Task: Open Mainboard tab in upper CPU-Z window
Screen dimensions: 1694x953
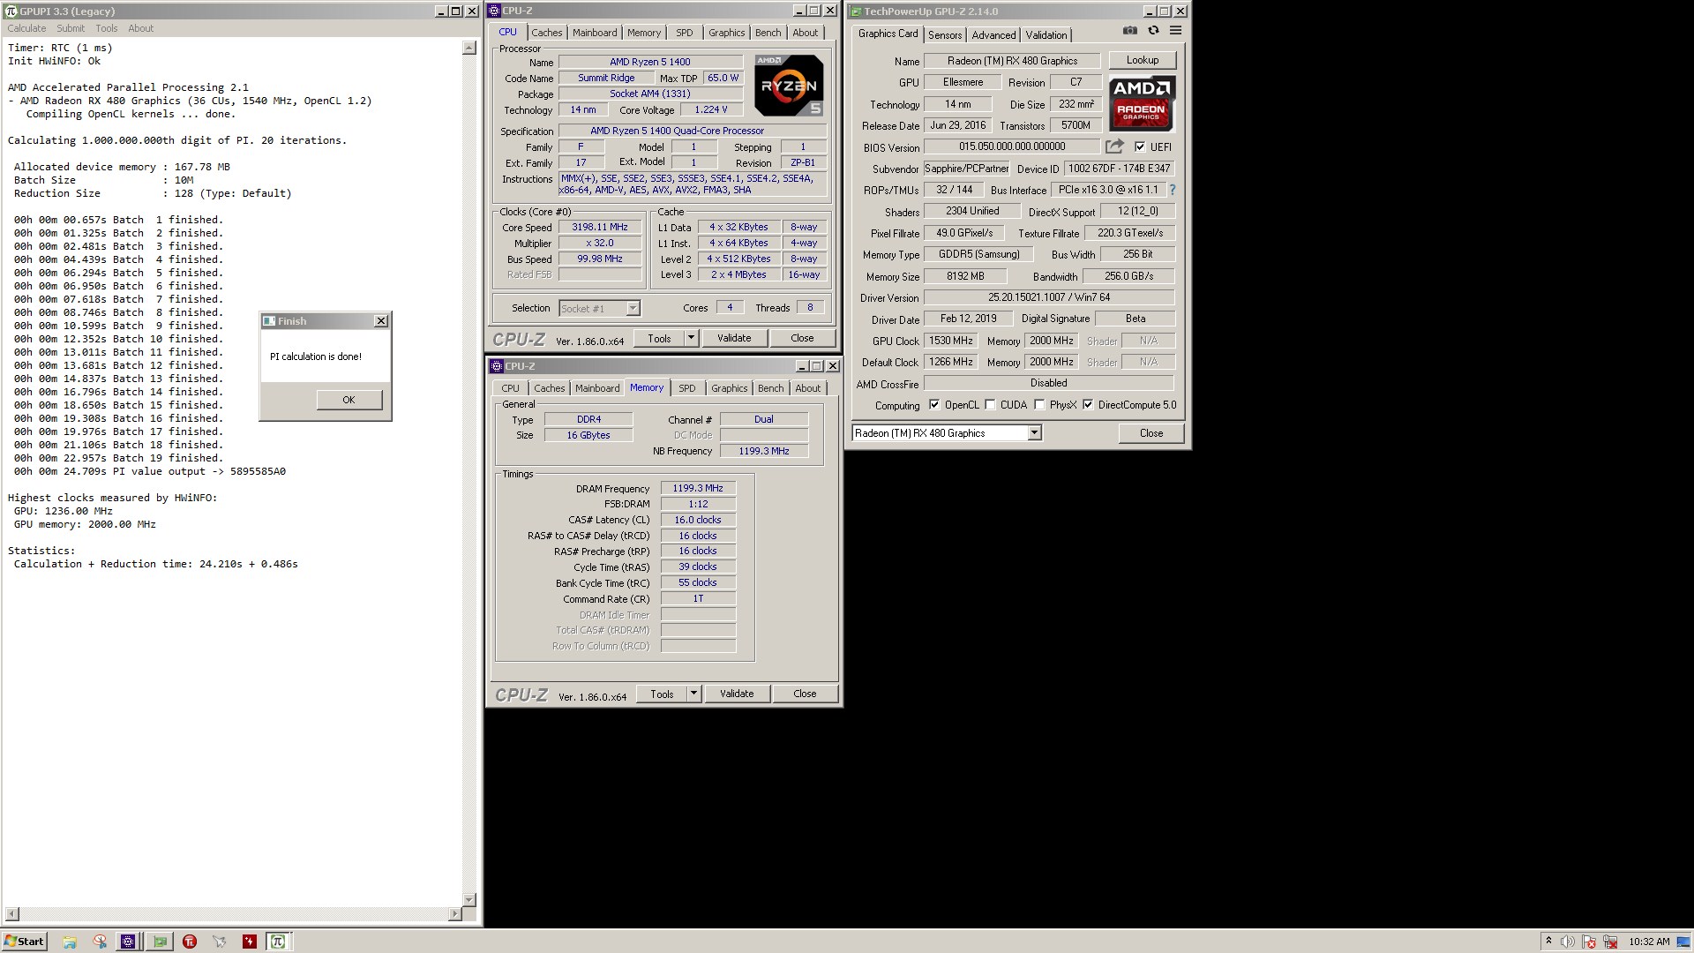Action: [595, 33]
